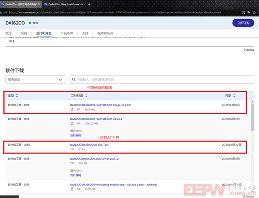Viewport: 259px width, 198px height.
Task: Click the address bar URL
Action: [115, 12]
